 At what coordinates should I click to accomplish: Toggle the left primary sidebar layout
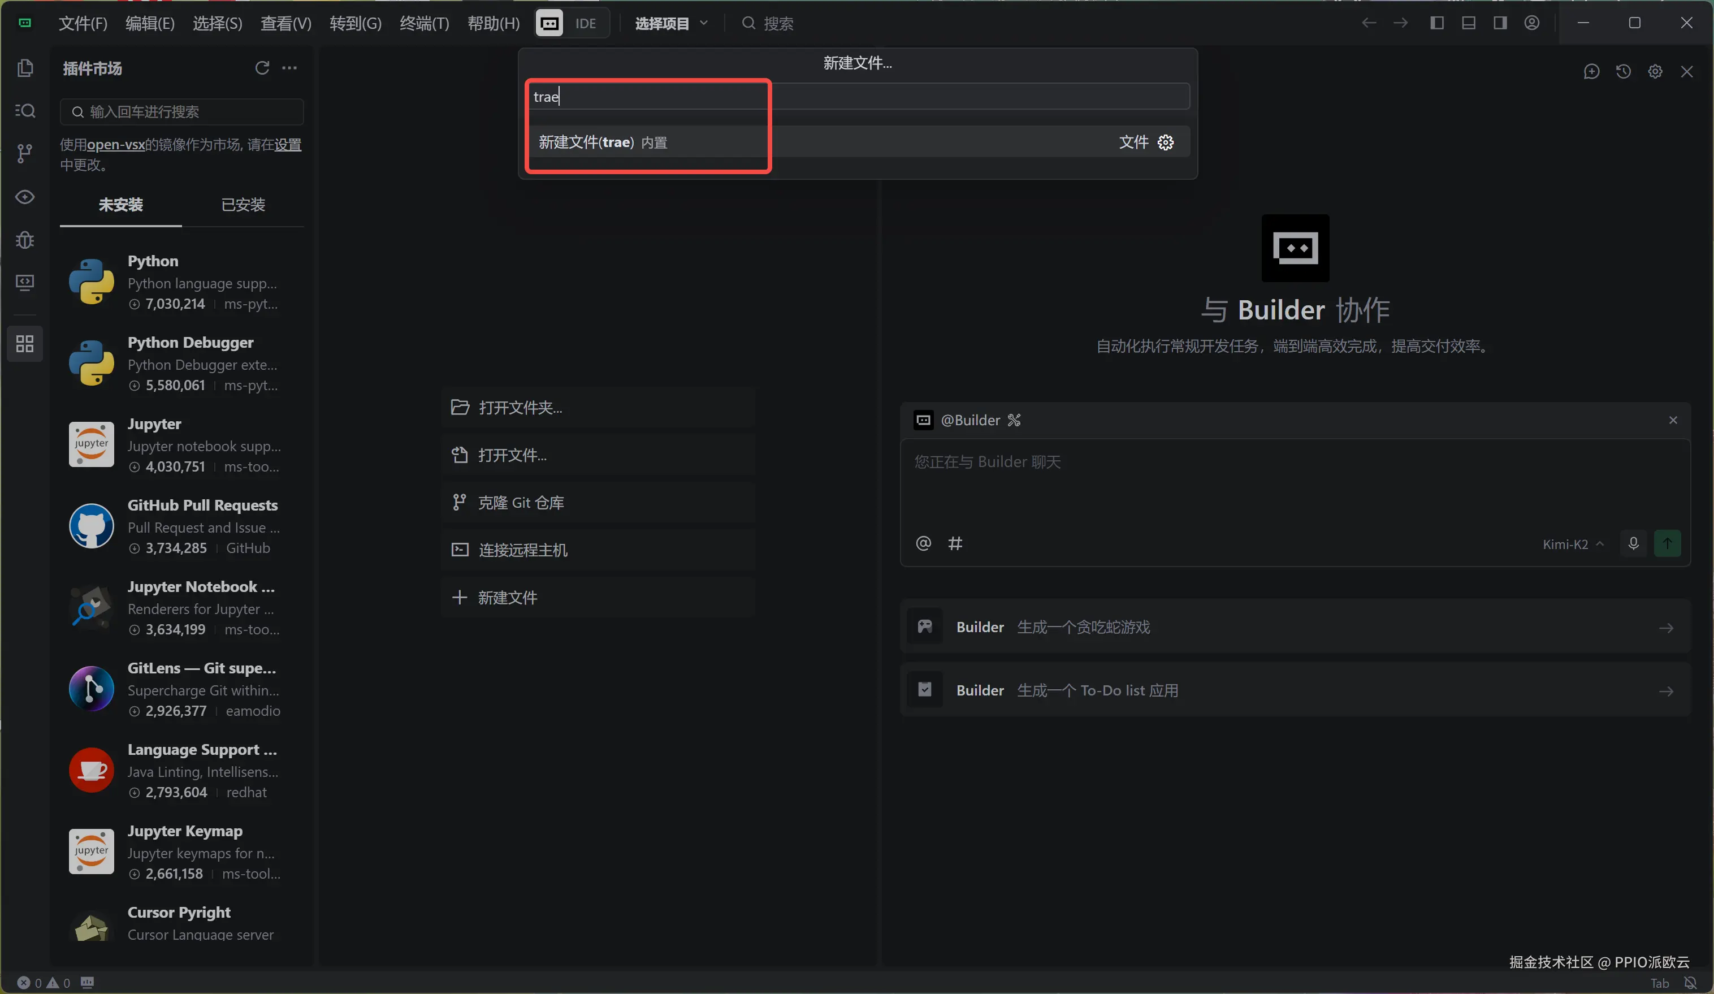tap(1436, 23)
